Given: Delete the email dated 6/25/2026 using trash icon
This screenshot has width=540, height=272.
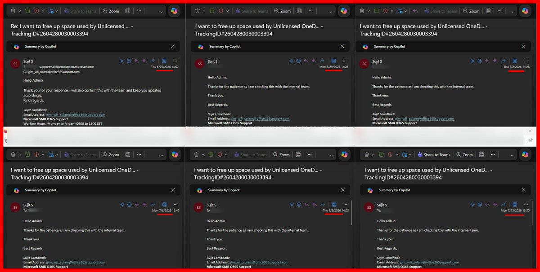Looking at the screenshot, I should pos(13,11).
